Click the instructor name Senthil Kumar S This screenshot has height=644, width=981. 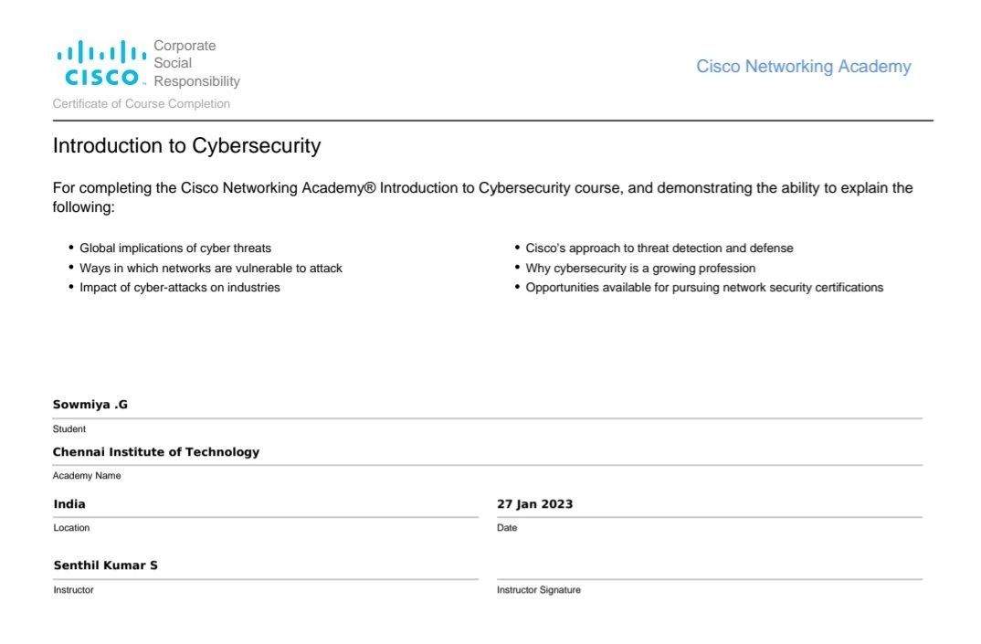tap(105, 565)
